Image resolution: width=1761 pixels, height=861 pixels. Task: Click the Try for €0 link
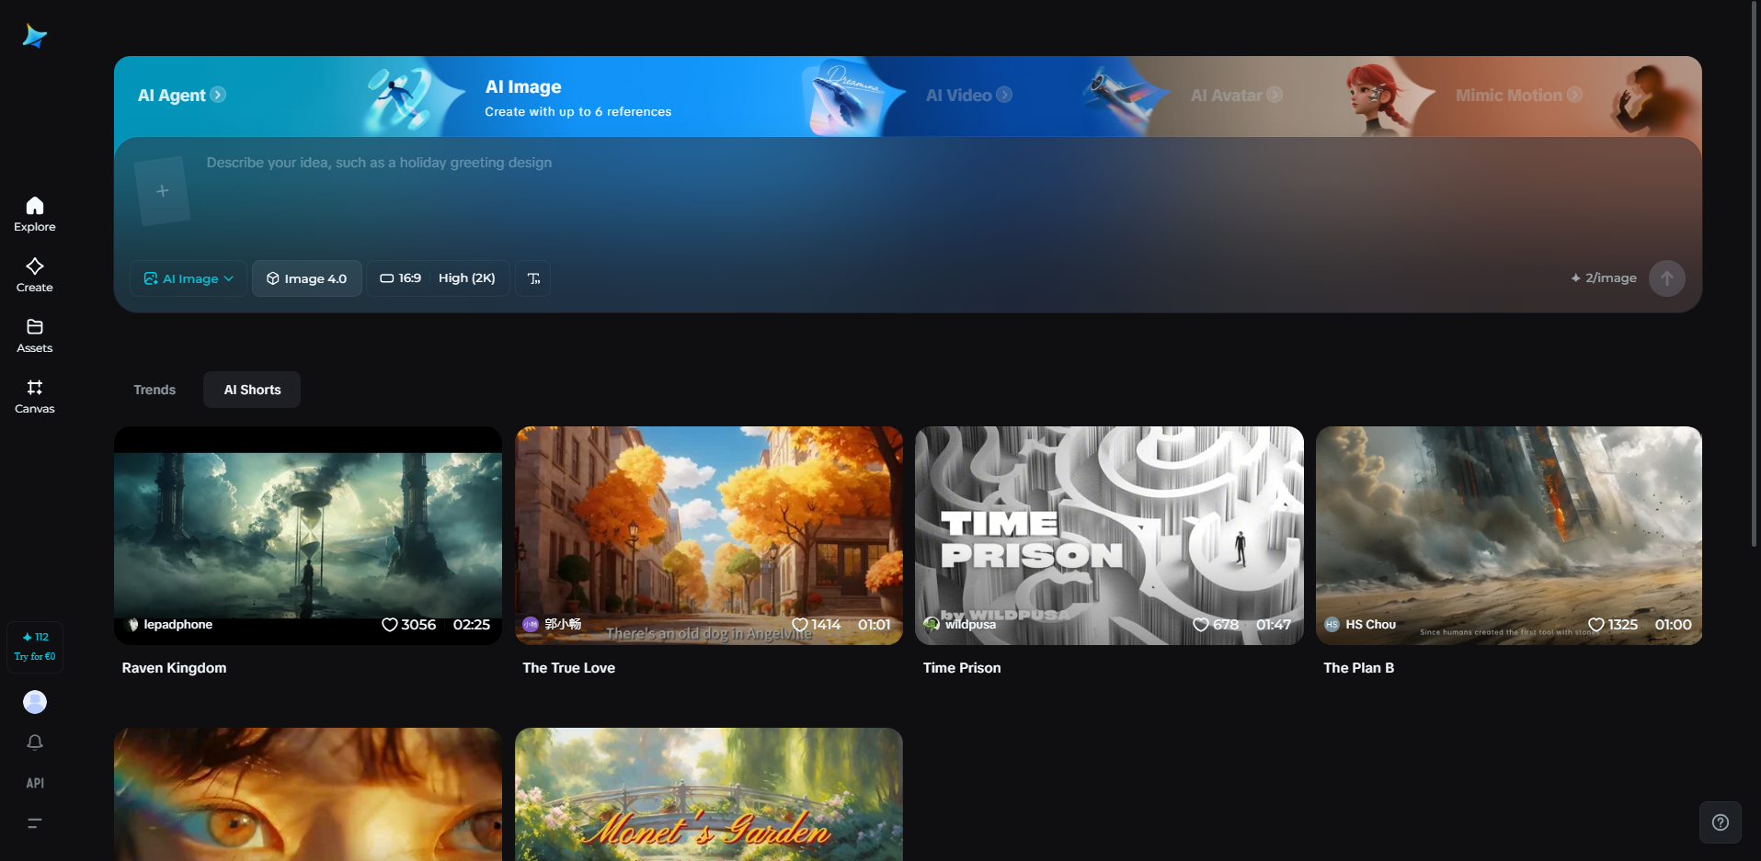34,656
